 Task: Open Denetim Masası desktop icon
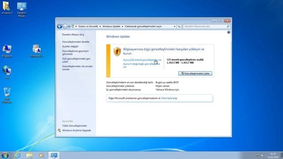click(22, 9)
